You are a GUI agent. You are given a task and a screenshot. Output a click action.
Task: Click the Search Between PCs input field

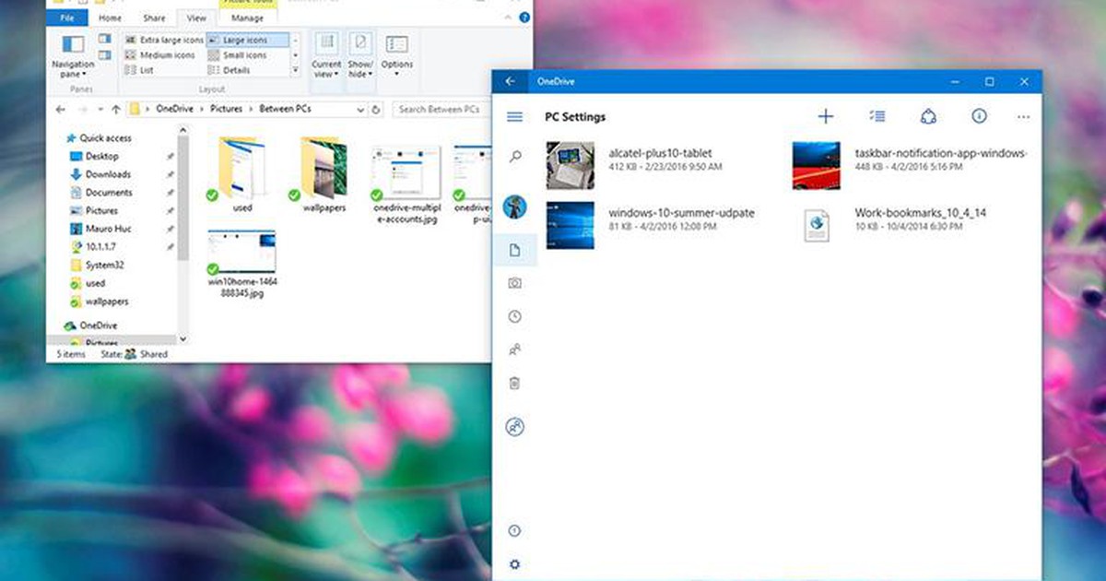[x=441, y=109]
